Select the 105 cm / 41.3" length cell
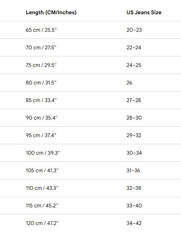Viewport: 181px width, 241px height. point(42,170)
